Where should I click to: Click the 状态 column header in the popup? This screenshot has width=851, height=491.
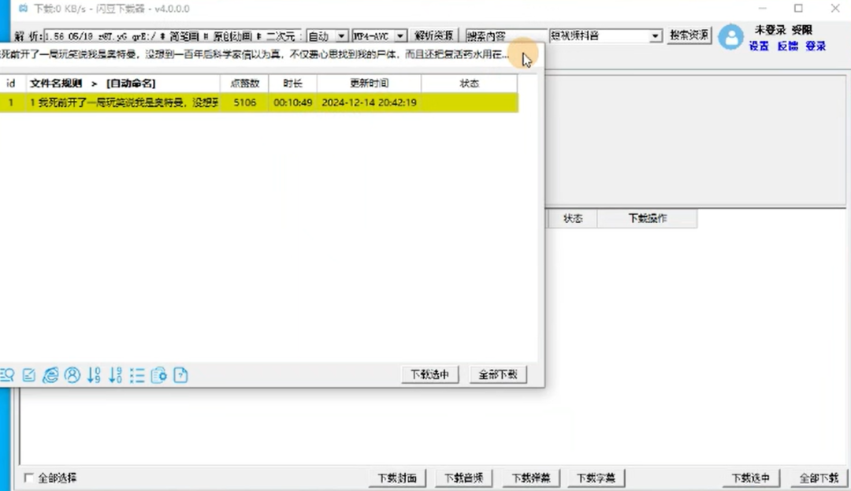(470, 84)
